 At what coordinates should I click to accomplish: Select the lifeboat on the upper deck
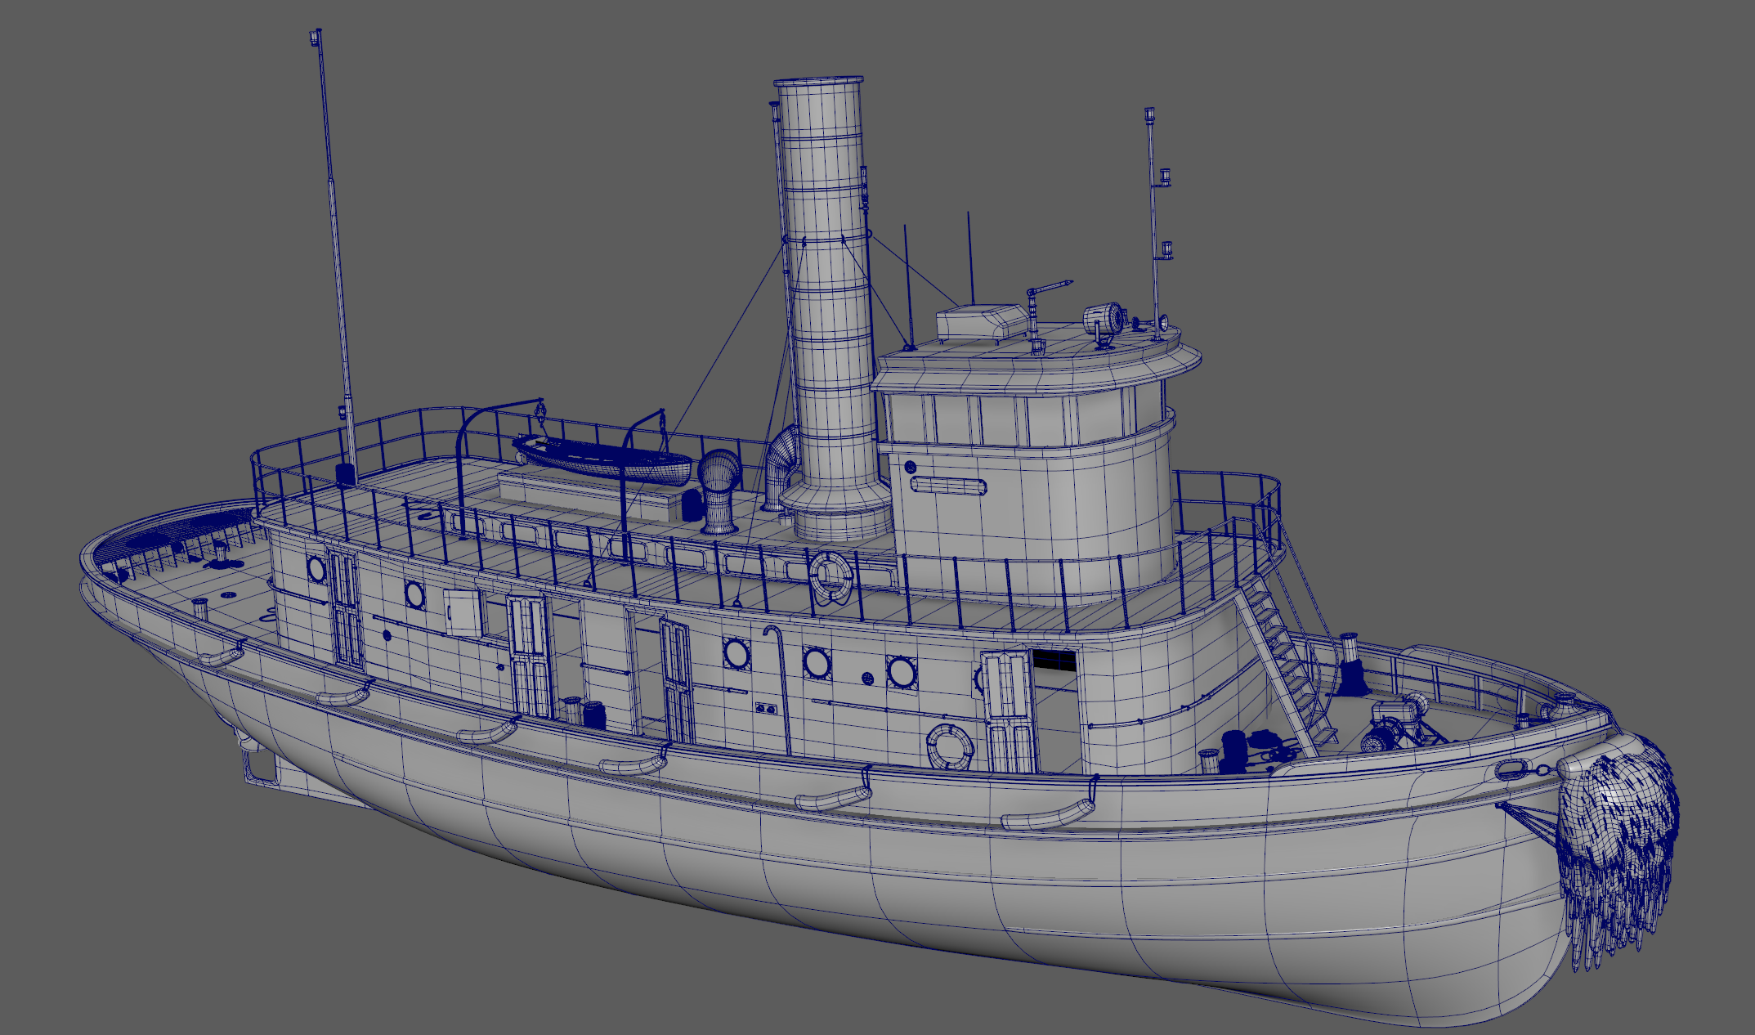coord(602,459)
